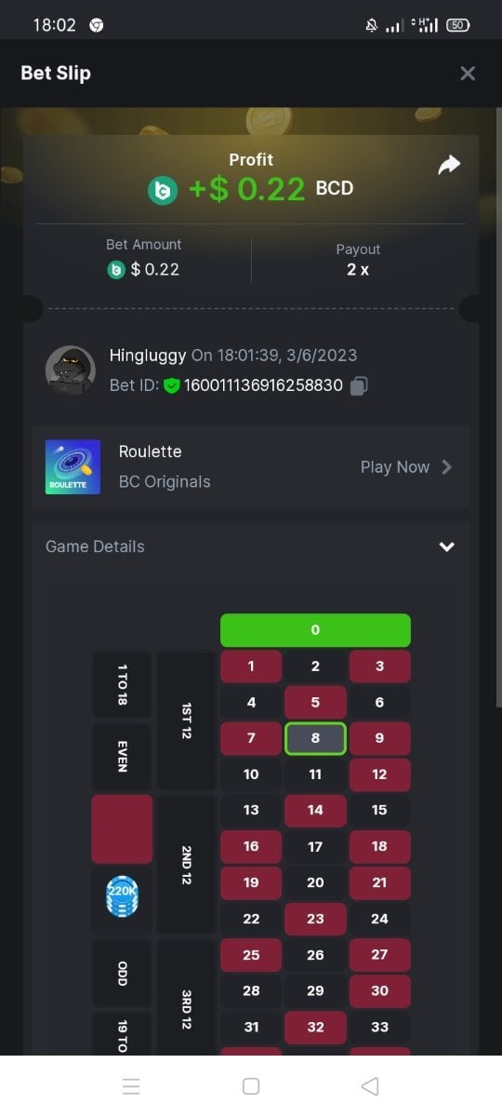
Task: Choose the ODD bet cell
Action: (x=122, y=974)
